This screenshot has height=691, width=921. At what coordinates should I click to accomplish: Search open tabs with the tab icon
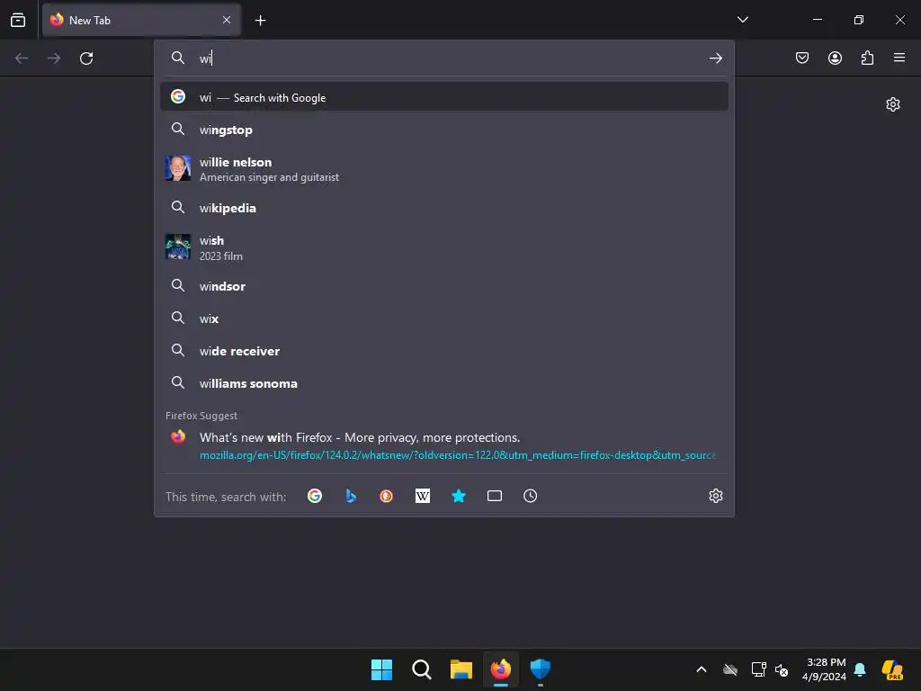coord(495,496)
